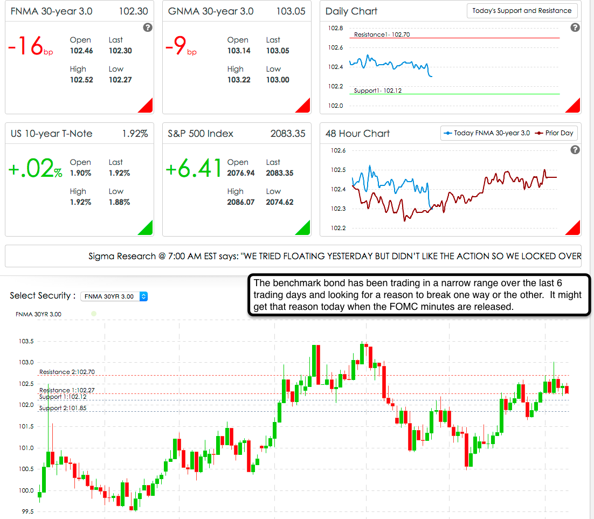This screenshot has width=594, height=519.
Task: Toggle Prior Day legend series
Action: 554,133
